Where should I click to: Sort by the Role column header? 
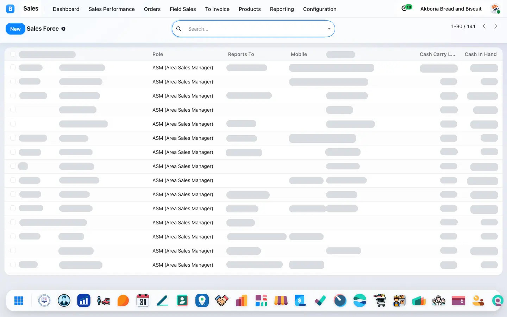pos(158,54)
